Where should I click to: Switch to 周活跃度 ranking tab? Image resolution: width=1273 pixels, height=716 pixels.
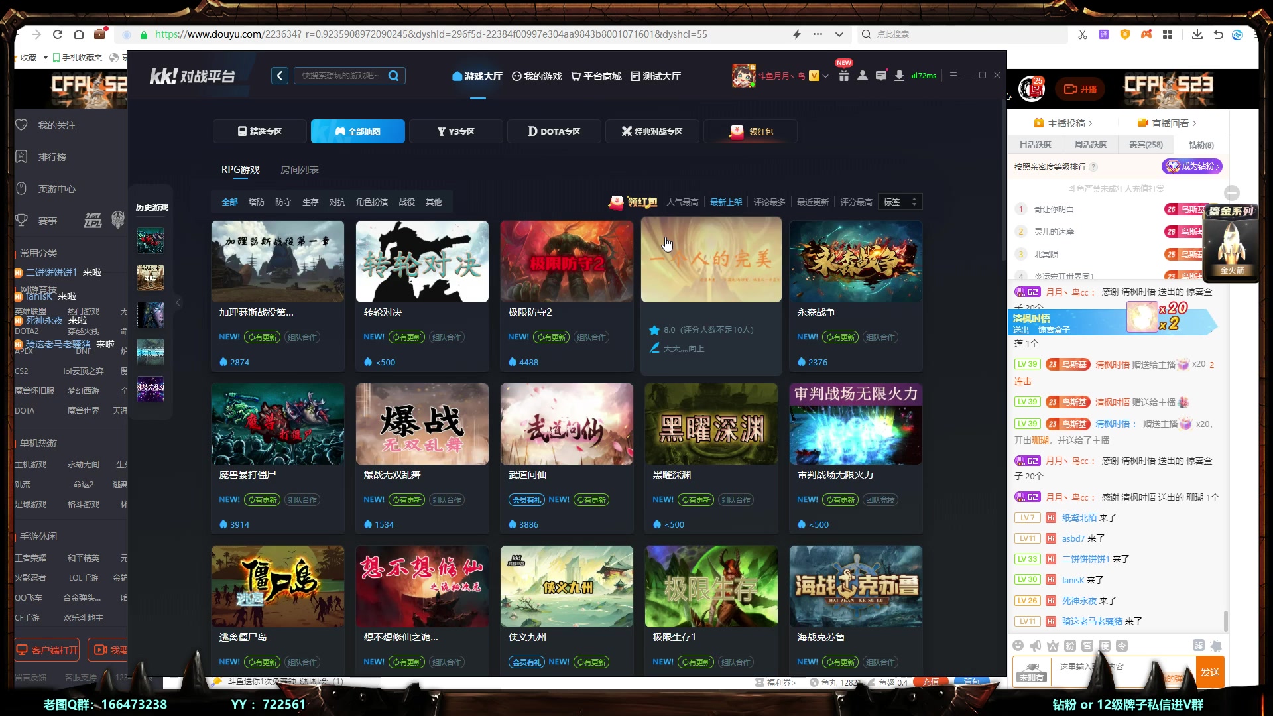pyautogui.click(x=1090, y=145)
